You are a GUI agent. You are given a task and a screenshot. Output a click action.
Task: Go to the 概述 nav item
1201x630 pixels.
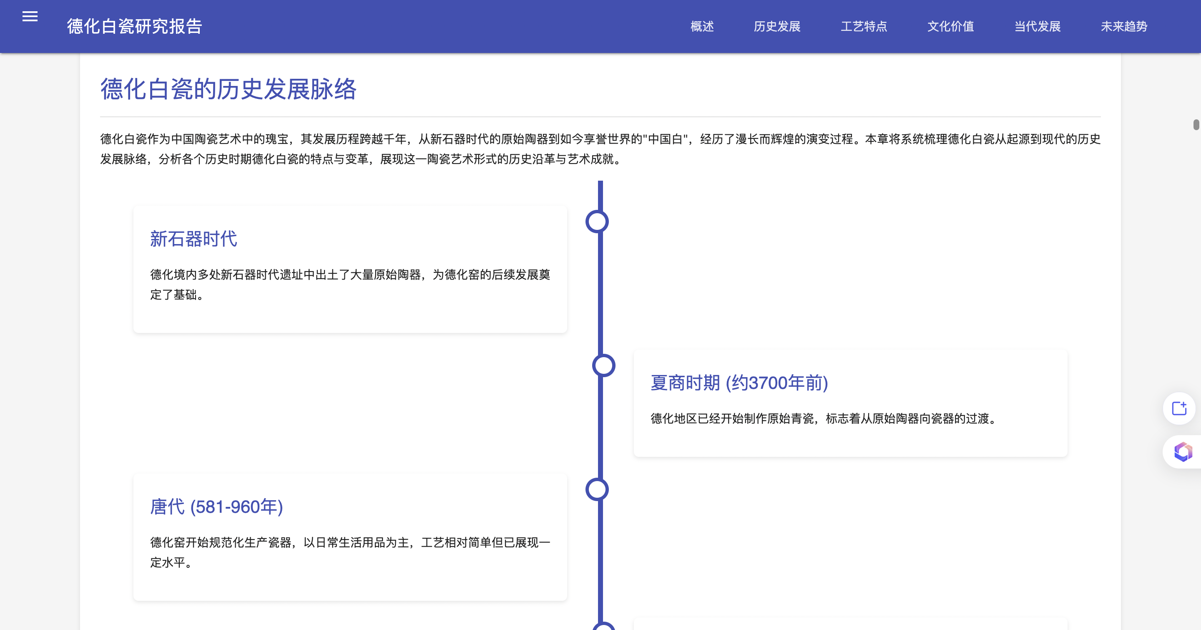tap(702, 27)
